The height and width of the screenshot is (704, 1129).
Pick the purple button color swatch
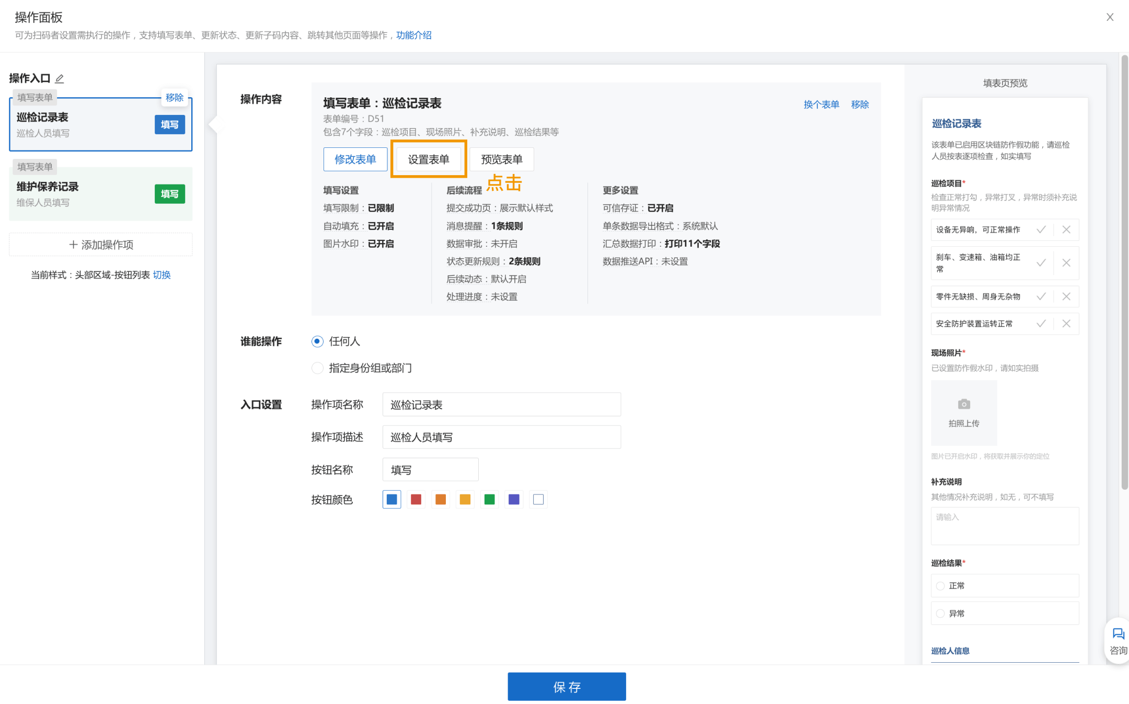pos(514,500)
